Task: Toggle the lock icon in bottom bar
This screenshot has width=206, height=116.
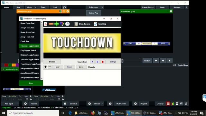Action: [x=186, y=104]
